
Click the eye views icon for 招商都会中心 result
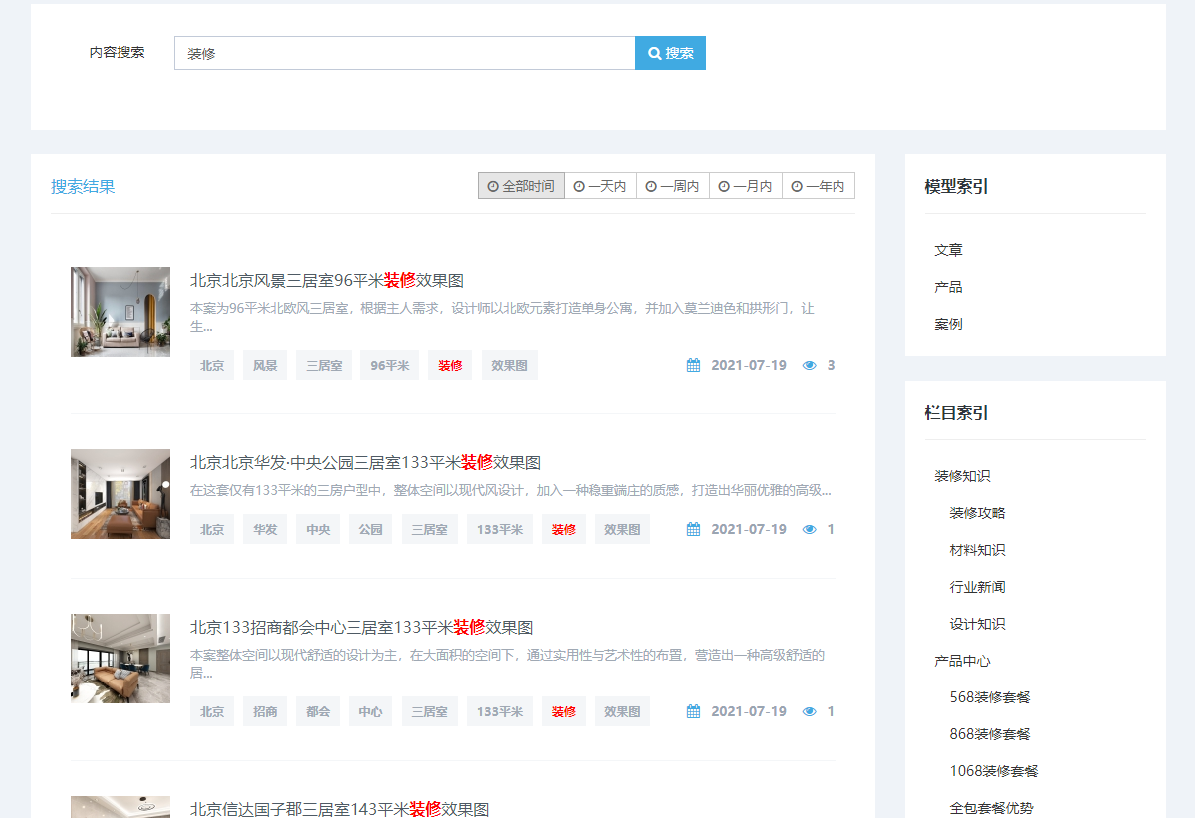tap(810, 711)
